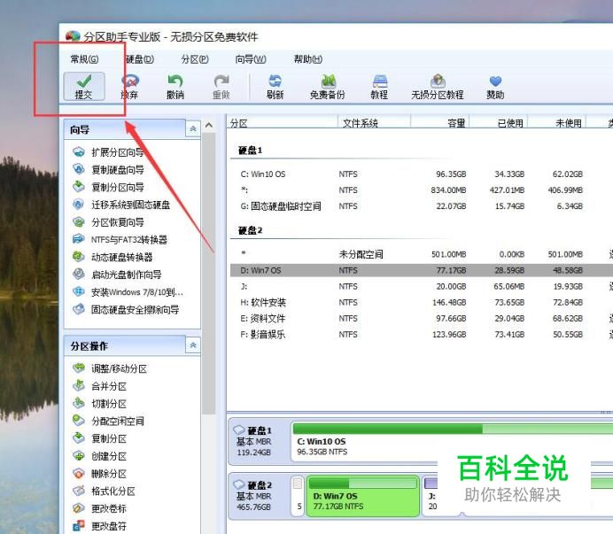Click the 更改卷标 icon
The width and height of the screenshot is (613, 534).
pos(79,508)
